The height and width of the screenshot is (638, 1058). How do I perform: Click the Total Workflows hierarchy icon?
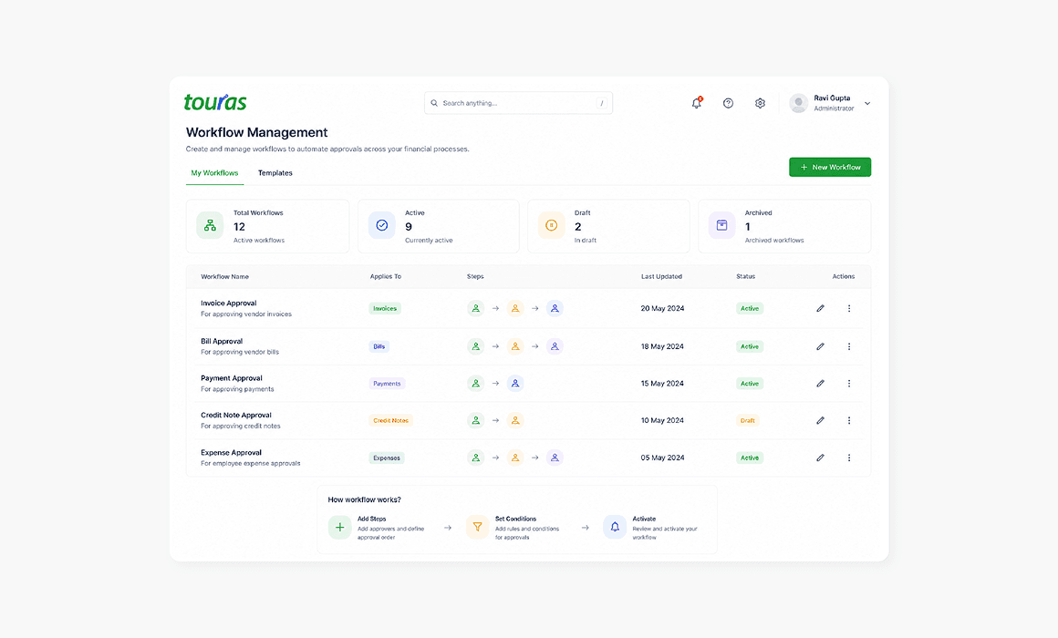(x=210, y=225)
